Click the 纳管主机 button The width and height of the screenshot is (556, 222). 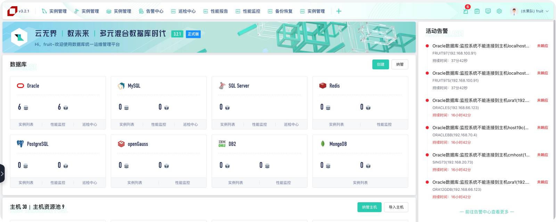pyautogui.click(x=369, y=207)
